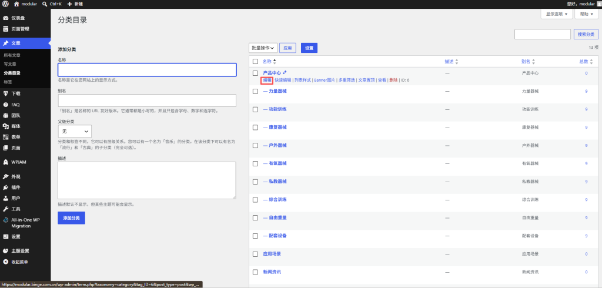Open the WPJAM sidebar menu
Screen dimensions: 602x288
(25, 162)
